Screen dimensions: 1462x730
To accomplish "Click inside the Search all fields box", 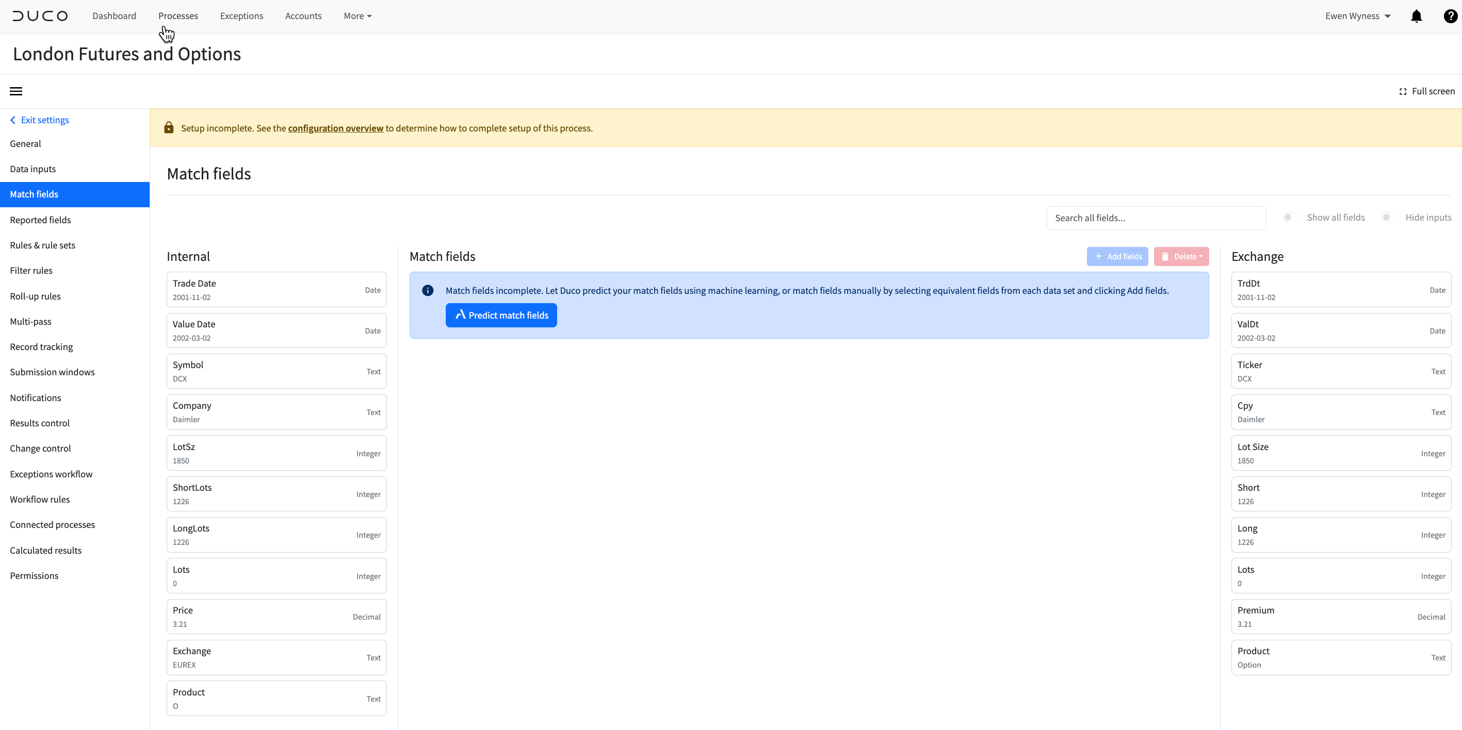I will pos(1156,217).
